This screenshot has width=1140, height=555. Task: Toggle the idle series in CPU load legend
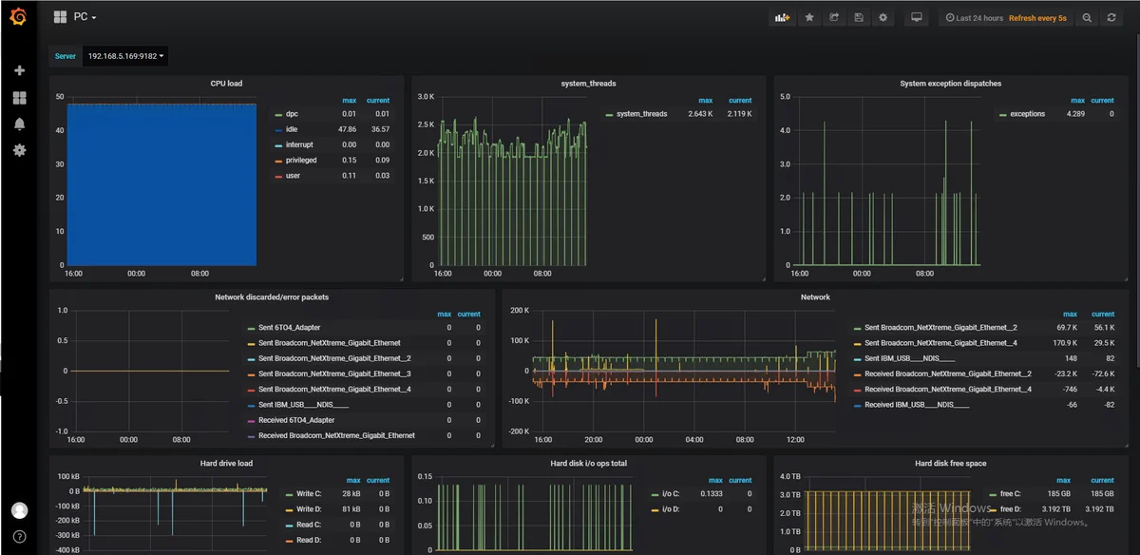pos(292,129)
